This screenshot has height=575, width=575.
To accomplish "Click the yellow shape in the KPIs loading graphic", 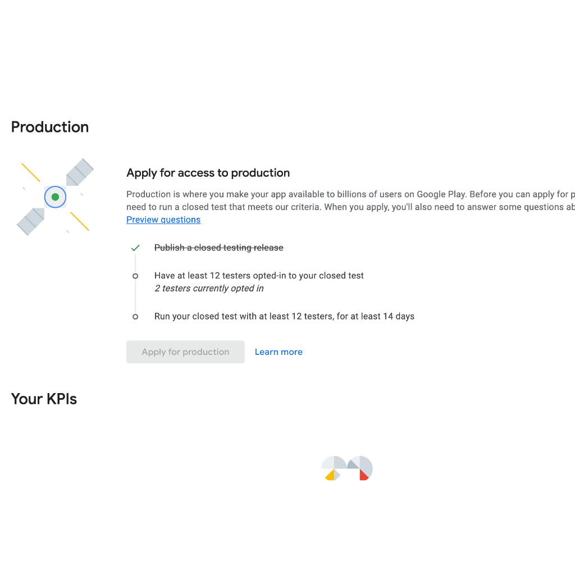I will tap(331, 476).
